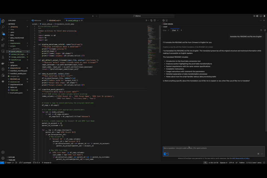Image resolution: width=267 pixels, height=178 pixels.
Task: Toggle the bottom panel visibility
Action: pyautogui.click(x=261, y=16)
